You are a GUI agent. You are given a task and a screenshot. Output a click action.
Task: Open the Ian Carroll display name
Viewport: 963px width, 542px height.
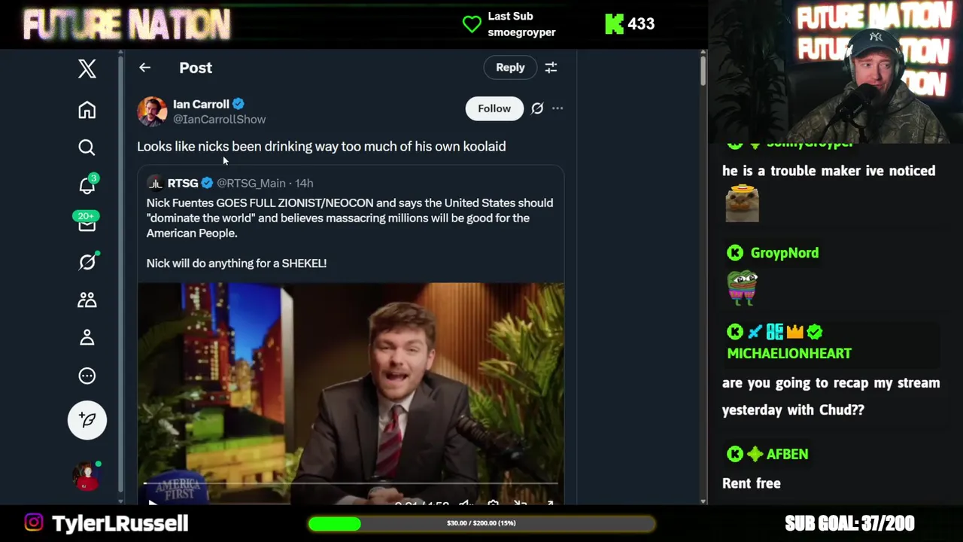click(201, 104)
